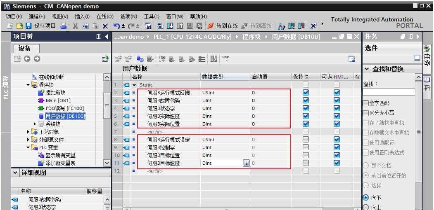
Task: Click the 转到在线 button
Action: [223, 26]
